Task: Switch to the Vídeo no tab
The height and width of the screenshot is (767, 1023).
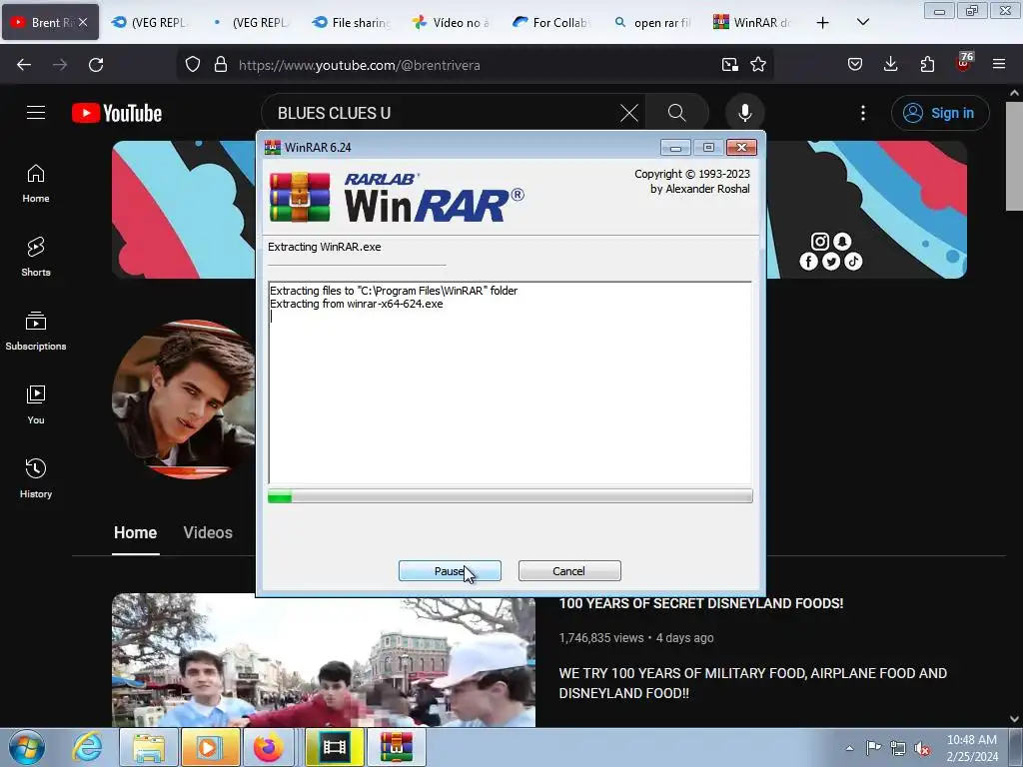Action: [452, 23]
